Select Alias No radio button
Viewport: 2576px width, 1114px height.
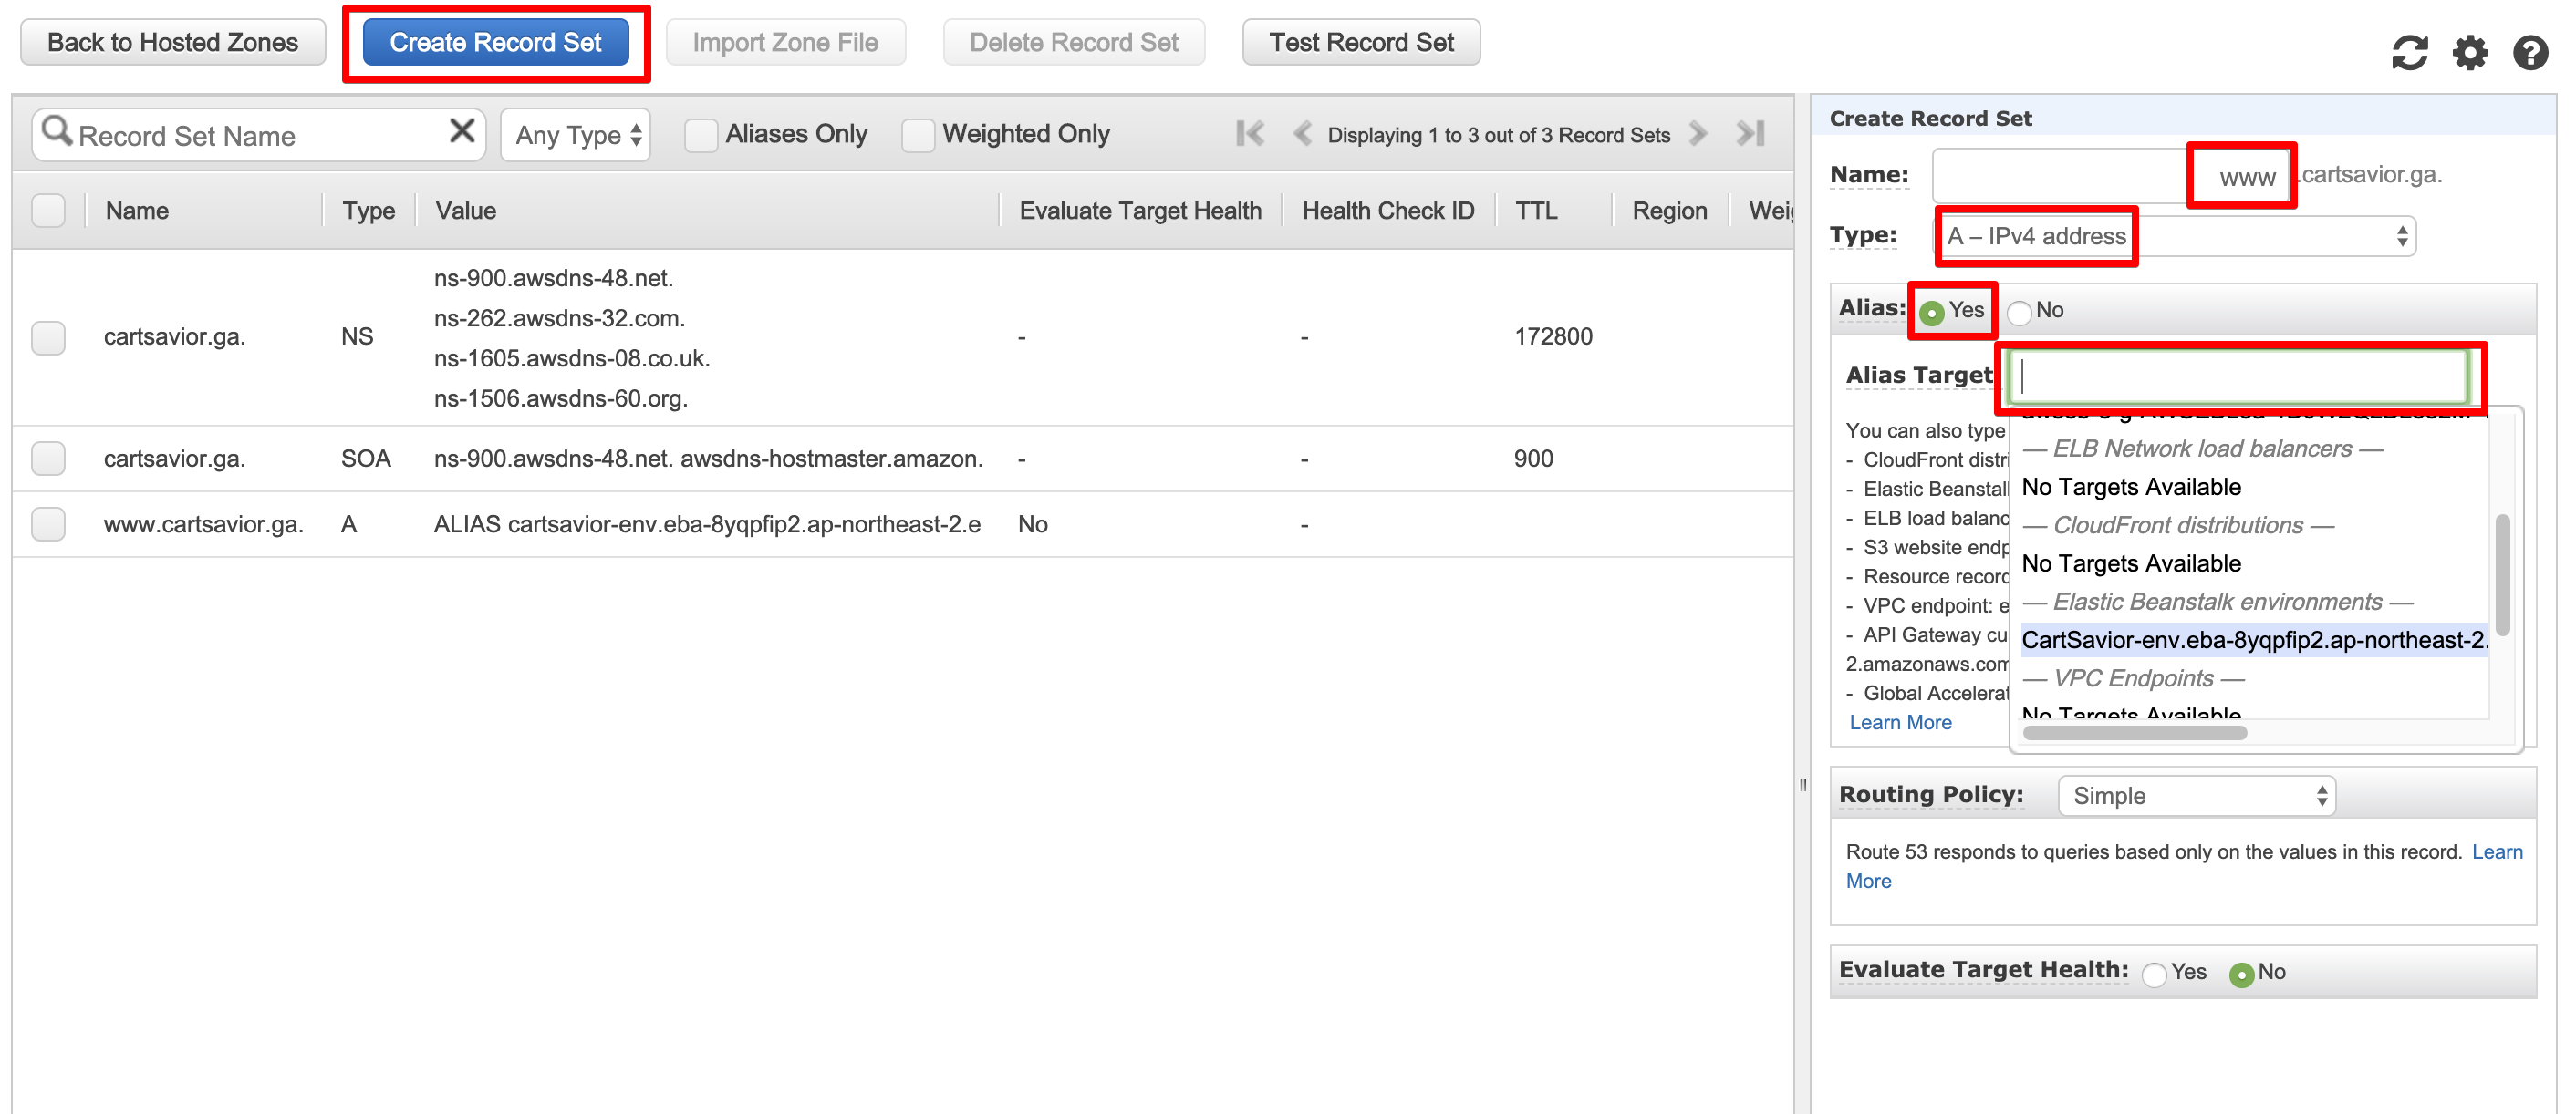point(2019,312)
